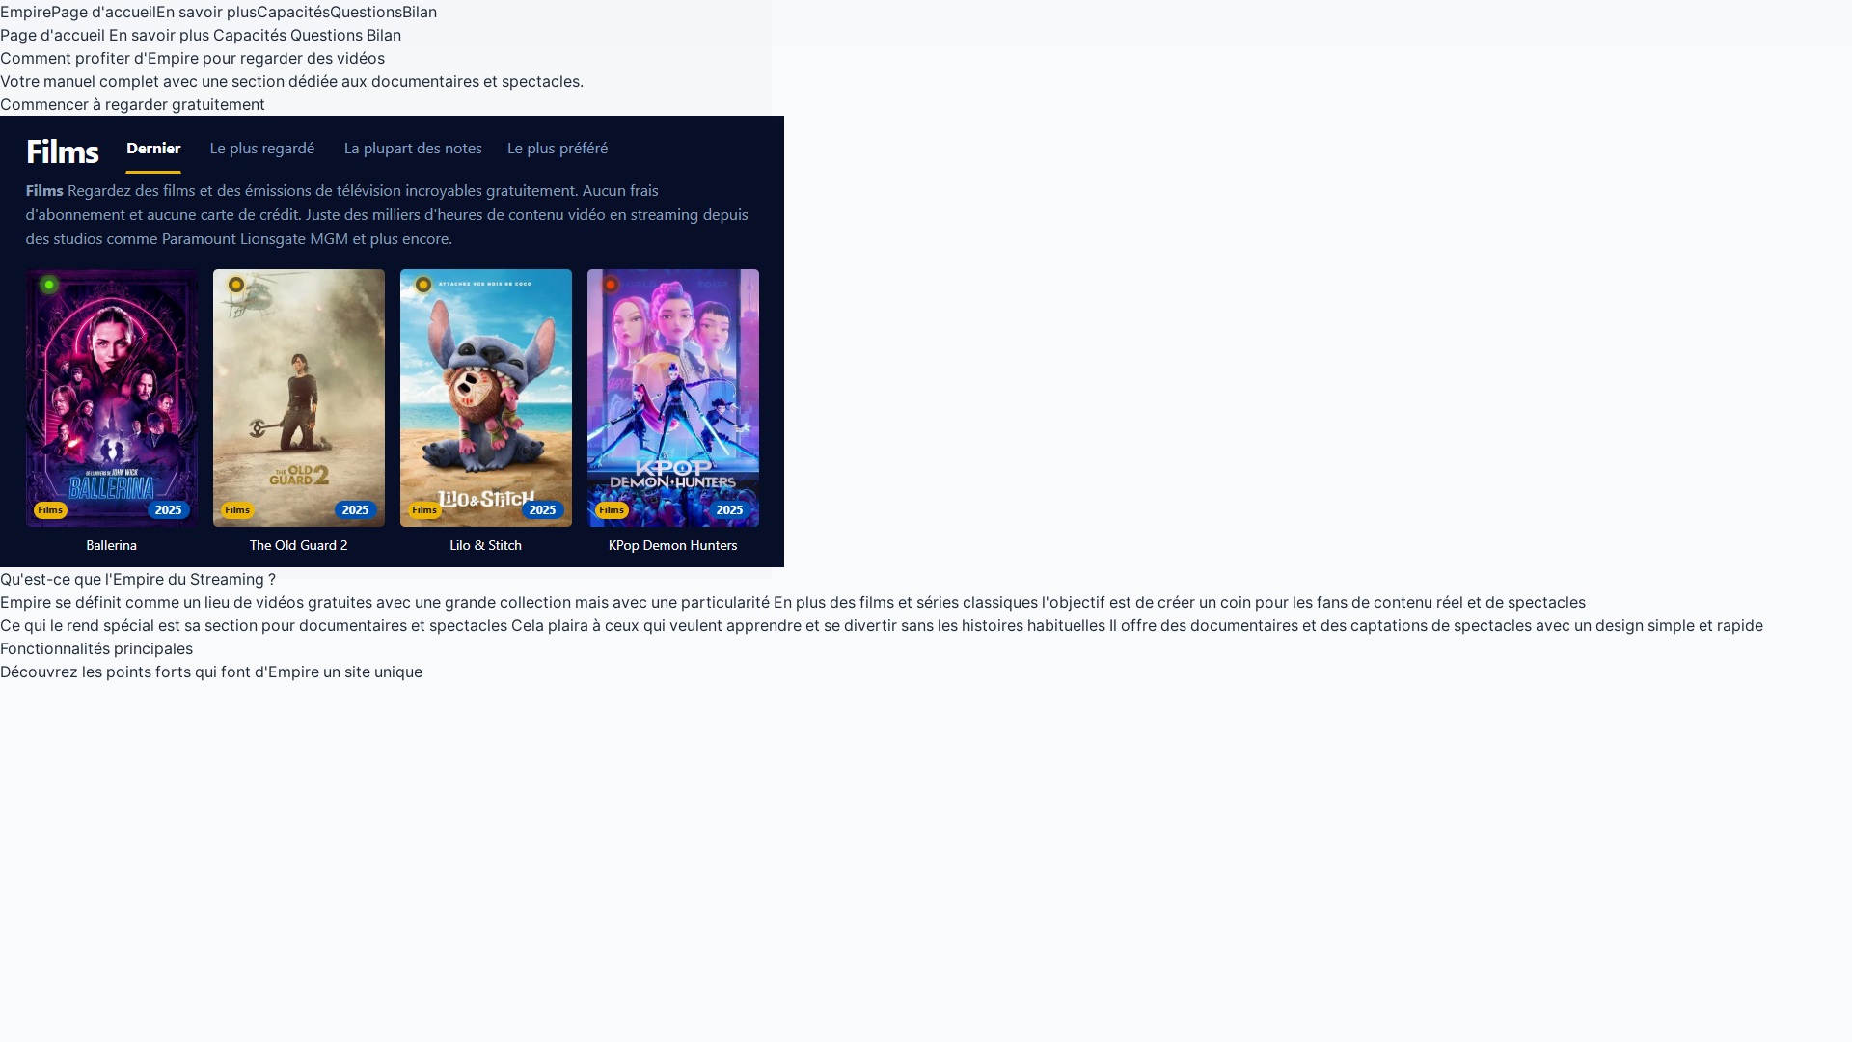Open The Old Guard 2 poster
Viewport: 1852px width, 1042px height.
pyautogui.click(x=299, y=398)
